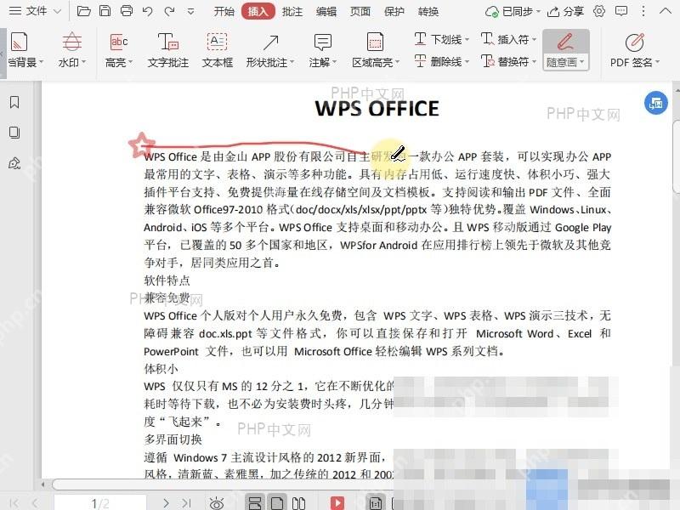Image resolution: width=680 pixels, height=510 pixels.
Task: Expand the 删除线 dropdown arrow
Action: click(x=467, y=62)
